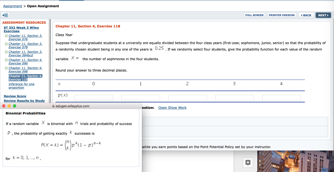The image size is (334, 172).
Task: Click the p(x) input for x = 3
Action: [x=235, y=98]
